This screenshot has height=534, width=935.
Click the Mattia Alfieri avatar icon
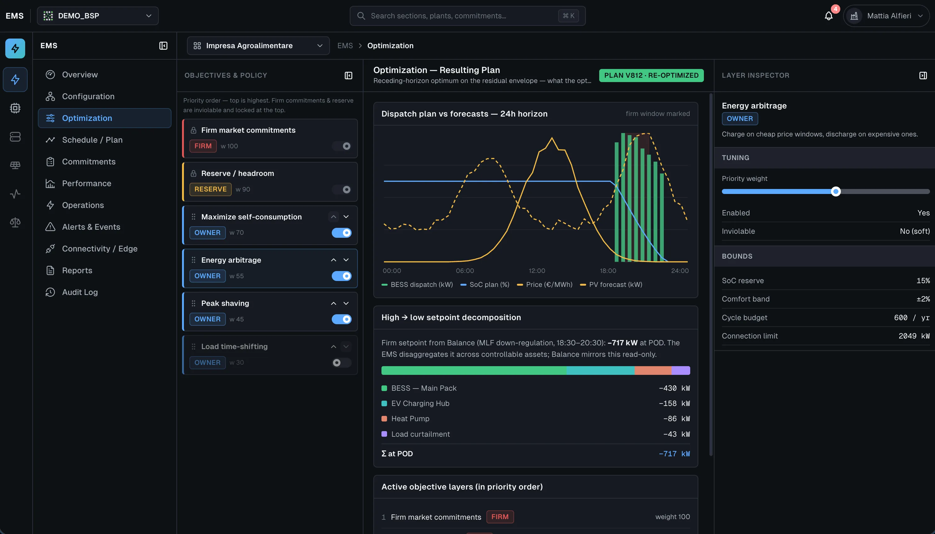point(854,16)
